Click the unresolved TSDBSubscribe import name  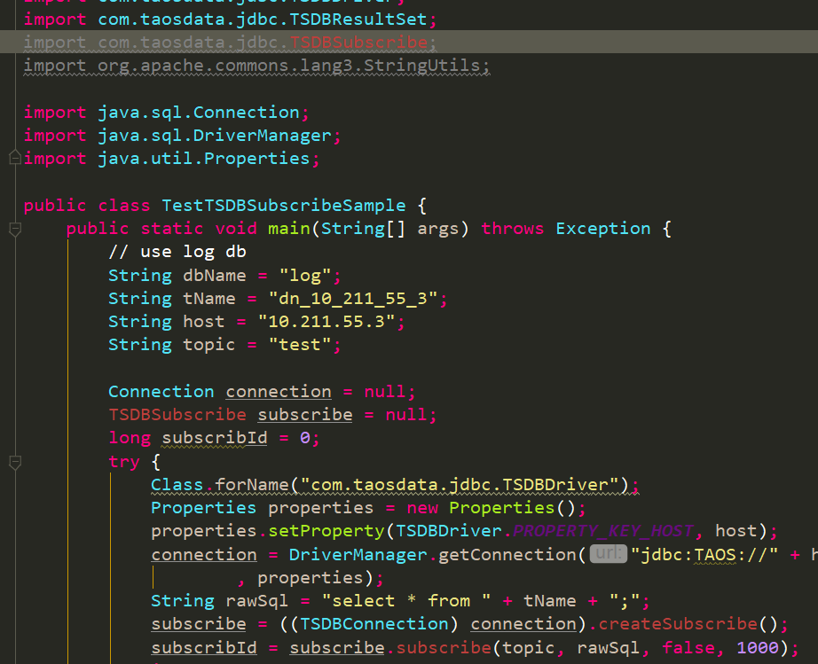(x=358, y=43)
